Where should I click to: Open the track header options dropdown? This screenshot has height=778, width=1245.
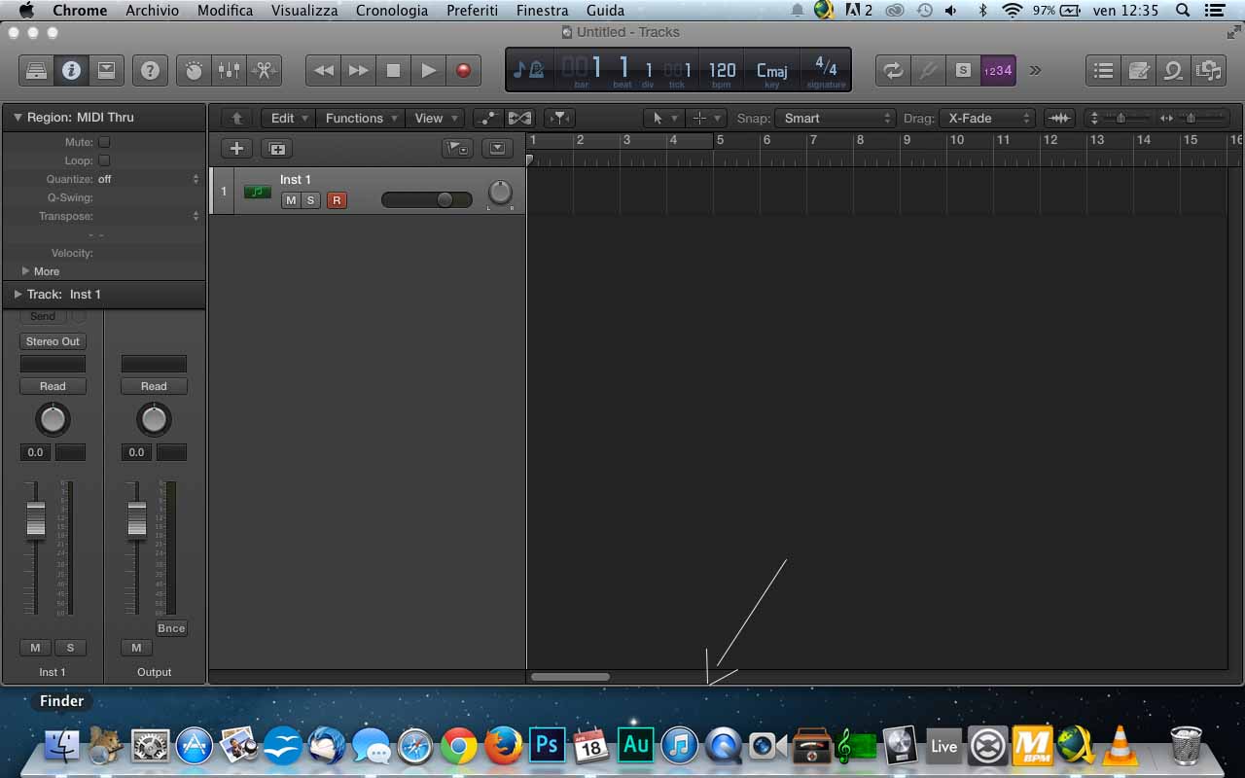[x=497, y=149]
